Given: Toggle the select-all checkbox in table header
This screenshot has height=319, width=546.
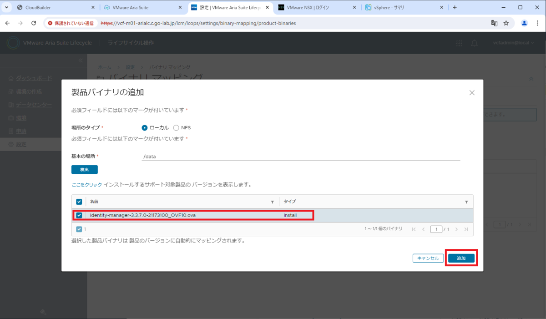Looking at the screenshot, I should [x=79, y=202].
